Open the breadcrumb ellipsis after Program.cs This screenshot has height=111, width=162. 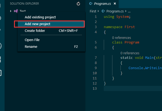click(129, 11)
